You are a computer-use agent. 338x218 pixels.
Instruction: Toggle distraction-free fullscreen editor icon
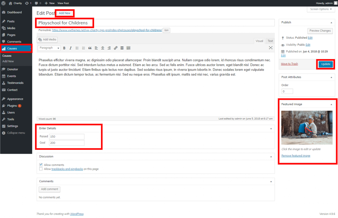coord(270,48)
